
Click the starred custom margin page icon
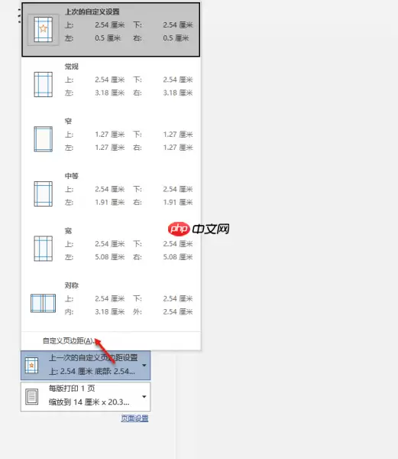pos(44,30)
